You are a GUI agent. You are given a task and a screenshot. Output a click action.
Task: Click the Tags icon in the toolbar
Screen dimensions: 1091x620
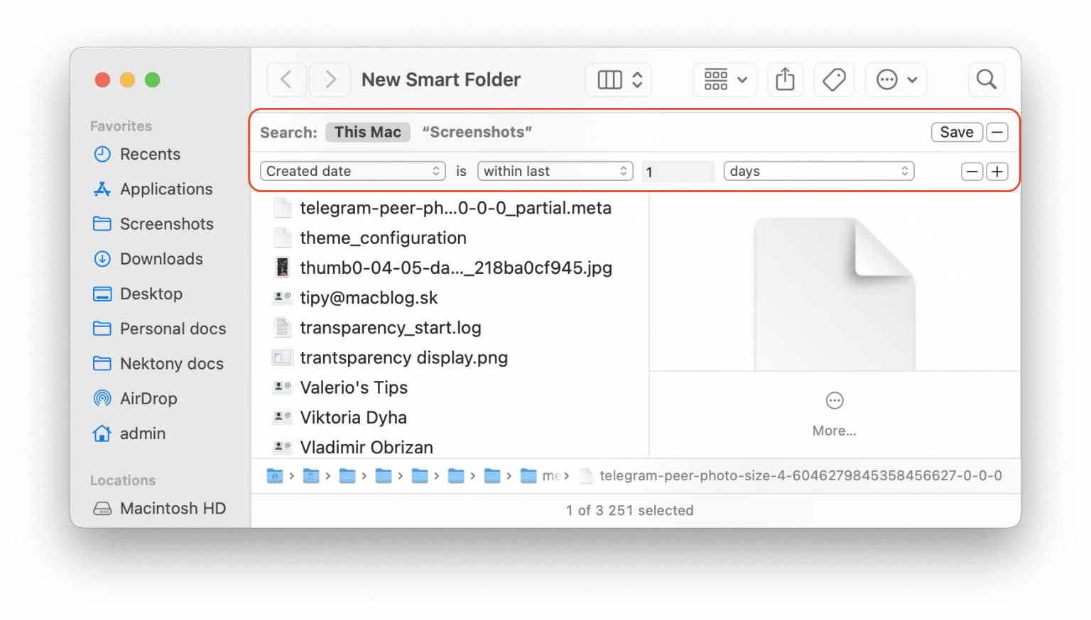click(834, 79)
